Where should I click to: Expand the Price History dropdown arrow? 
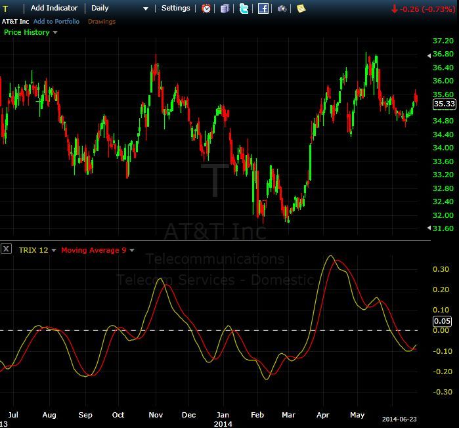[55, 32]
